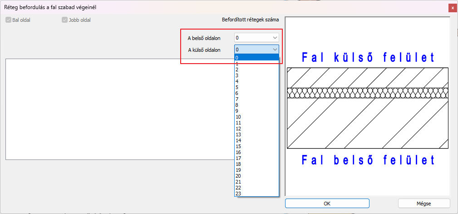Click the empty white list panel
Image resolution: width=458 pixels, height=214 pixels.
coord(118,109)
